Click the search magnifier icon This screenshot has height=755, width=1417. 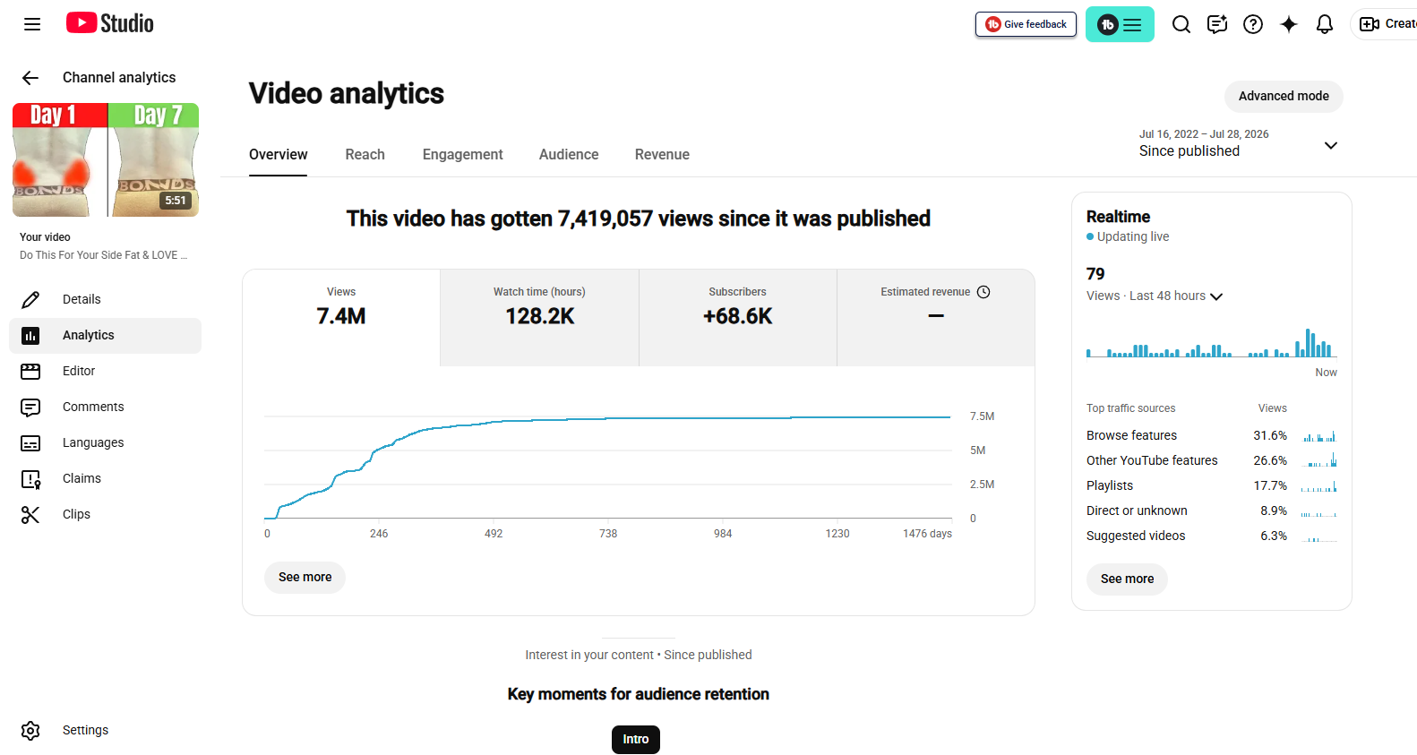pos(1181,24)
